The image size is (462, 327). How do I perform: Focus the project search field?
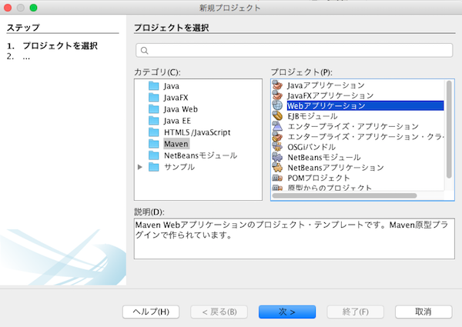[294, 50]
